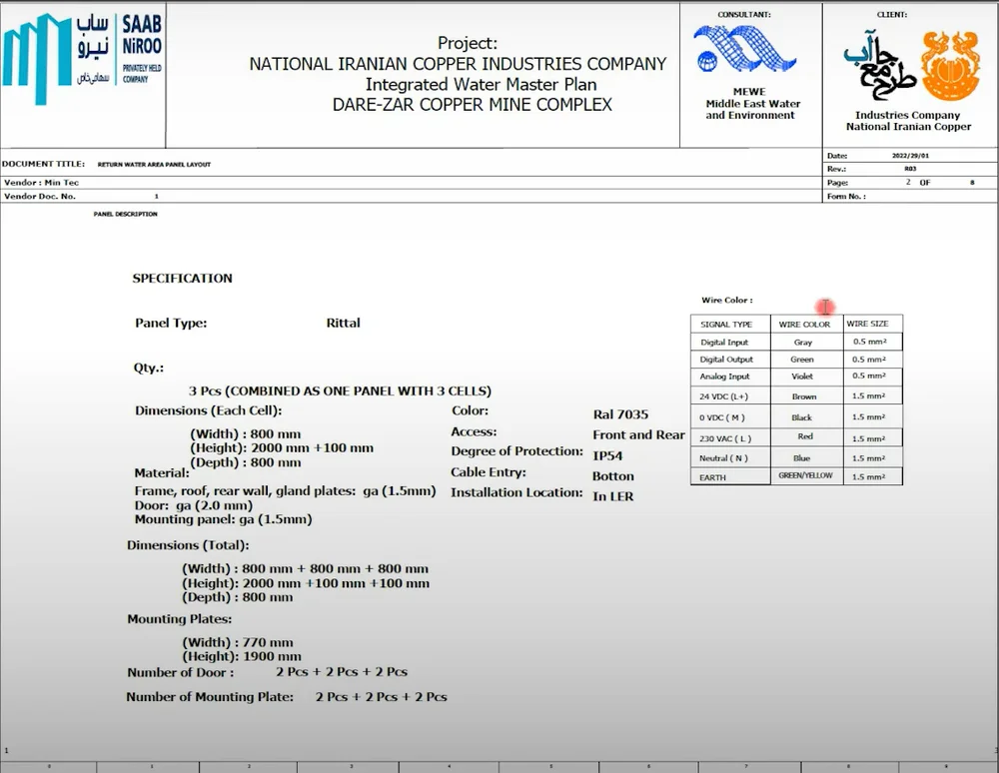Viewport: 999px width, 773px height.
Task: Click the 'RETURN WATER AREA PANEL LAYOUT' document title
Action: pyautogui.click(x=154, y=164)
